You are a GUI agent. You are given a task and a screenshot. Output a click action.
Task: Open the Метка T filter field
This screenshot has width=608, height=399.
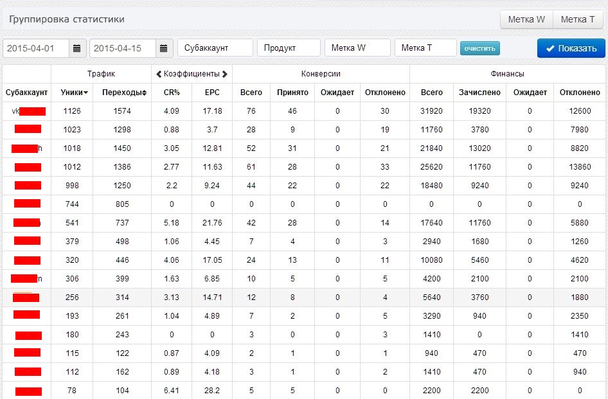(425, 48)
